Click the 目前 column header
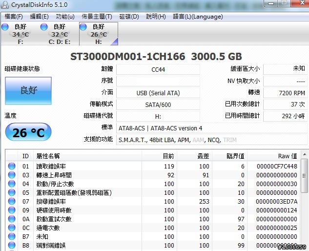Screen dimensions: 309x251 coord(159,156)
